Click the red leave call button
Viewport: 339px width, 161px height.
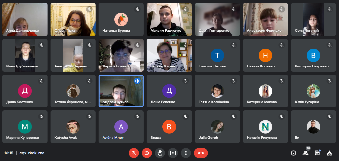point(201,153)
